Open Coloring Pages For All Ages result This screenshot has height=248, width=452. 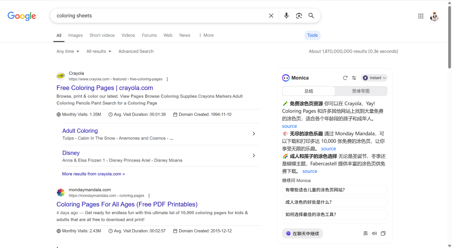[x=127, y=204]
